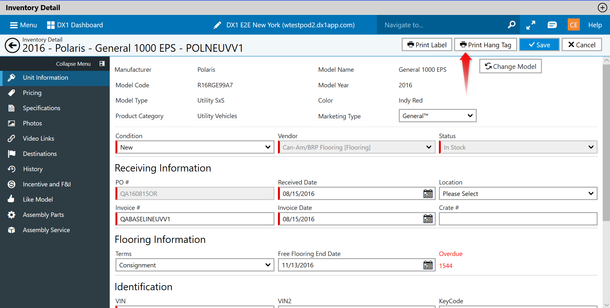Click the scrollbar down arrow

pyautogui.click(x=606, y=305)
